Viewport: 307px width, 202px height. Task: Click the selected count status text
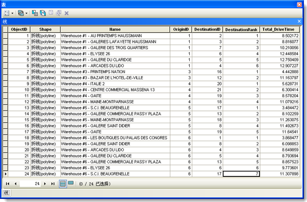95,184
